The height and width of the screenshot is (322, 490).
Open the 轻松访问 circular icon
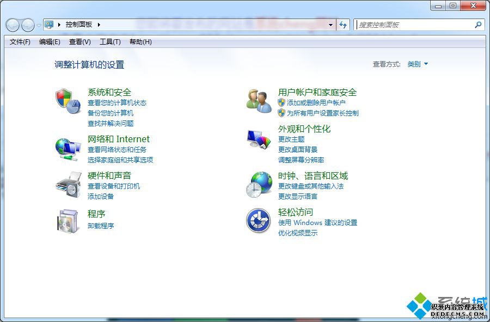tap(258, 221)
